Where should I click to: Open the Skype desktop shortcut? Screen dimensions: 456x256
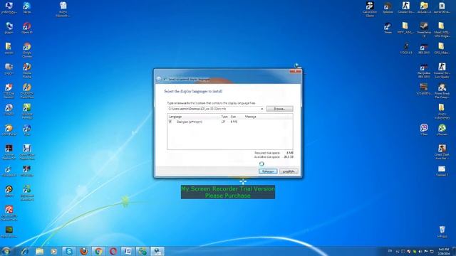coord(27,8)
